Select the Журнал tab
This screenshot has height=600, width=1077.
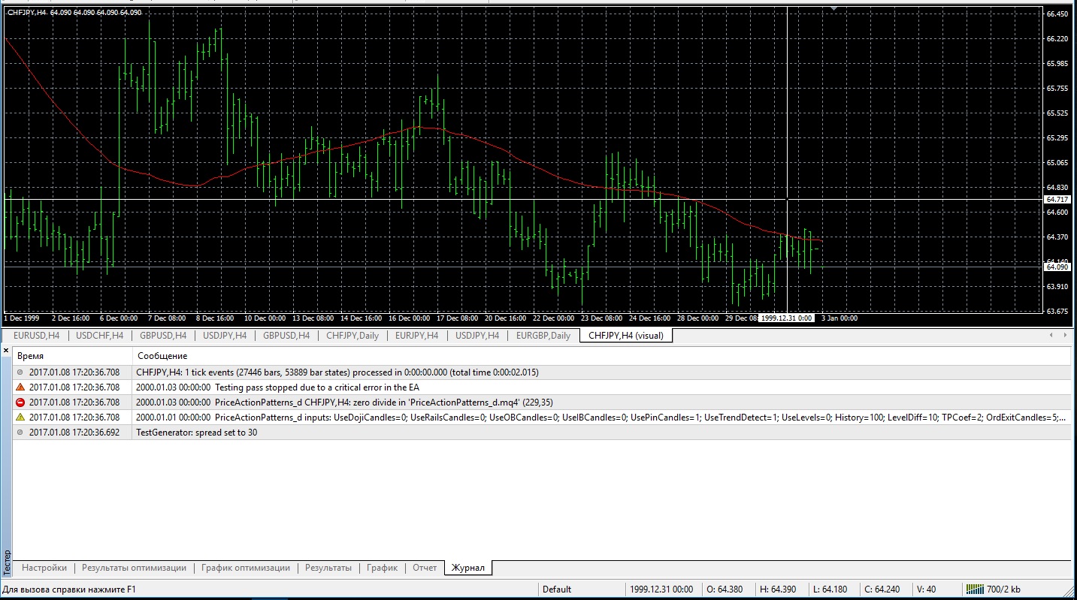coord(468,568)
